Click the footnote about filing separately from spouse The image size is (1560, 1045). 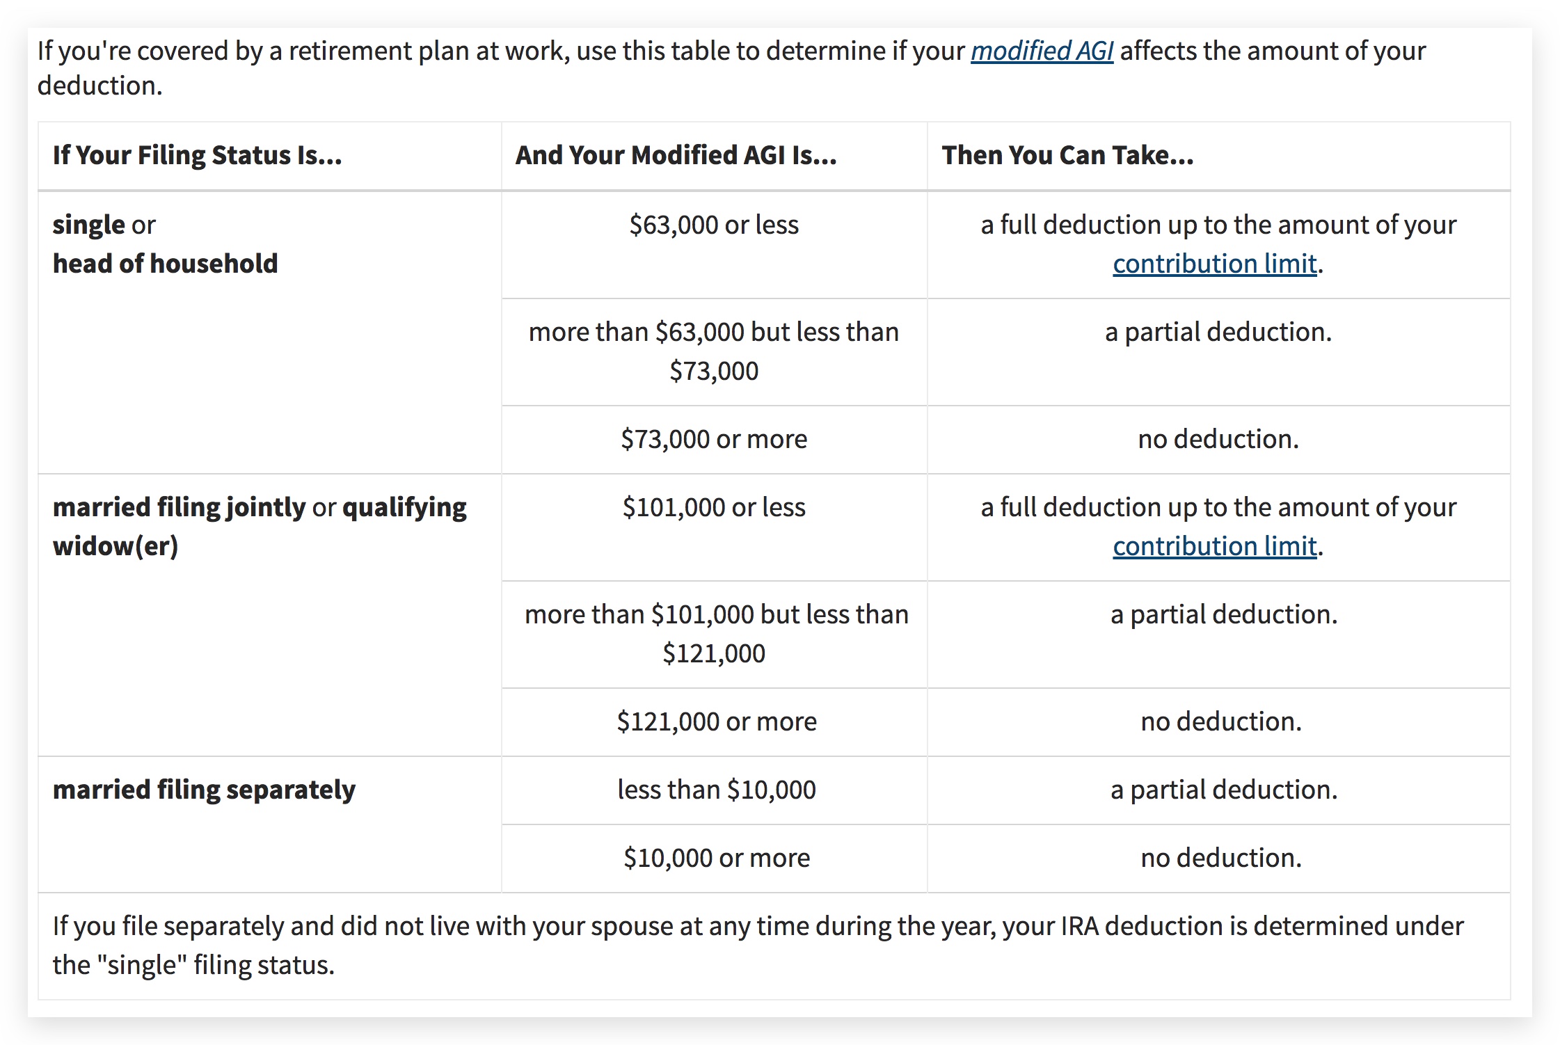click(x=758, y=946)
